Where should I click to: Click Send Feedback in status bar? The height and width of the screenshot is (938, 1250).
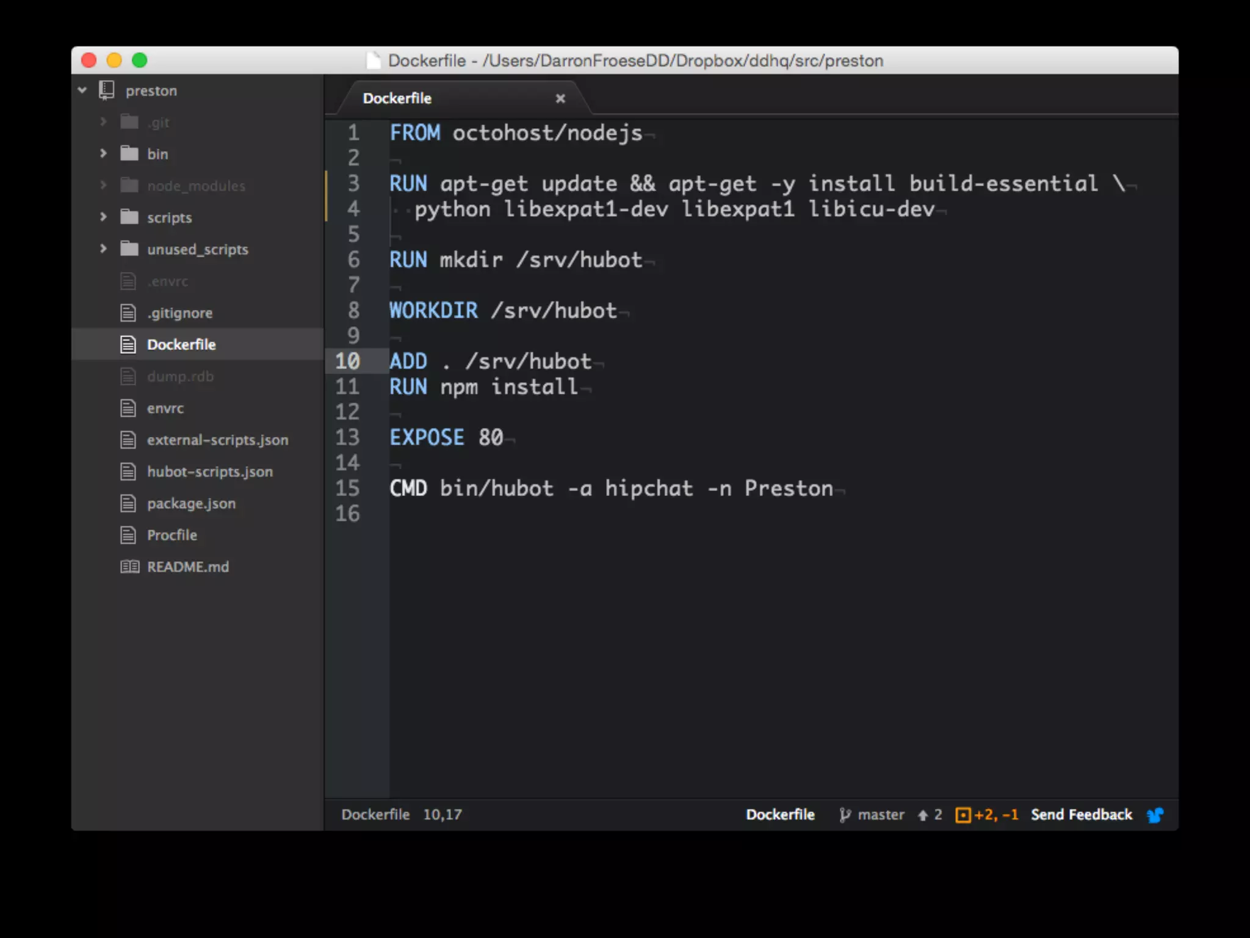1081,815
